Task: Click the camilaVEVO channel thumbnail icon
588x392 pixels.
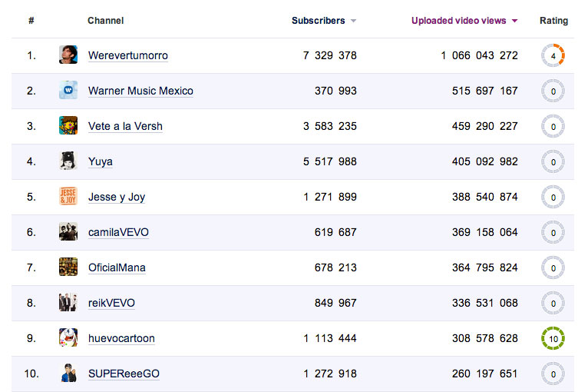Action: click(x=68, y=231)
